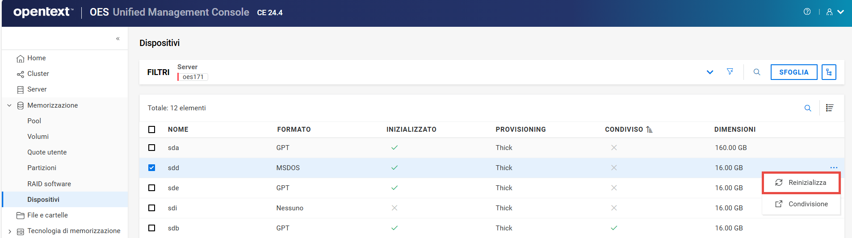Image resolution: width=852 pixels, height=238 pixels.
Task: Open the user account menu
Action: coord(834,12)
